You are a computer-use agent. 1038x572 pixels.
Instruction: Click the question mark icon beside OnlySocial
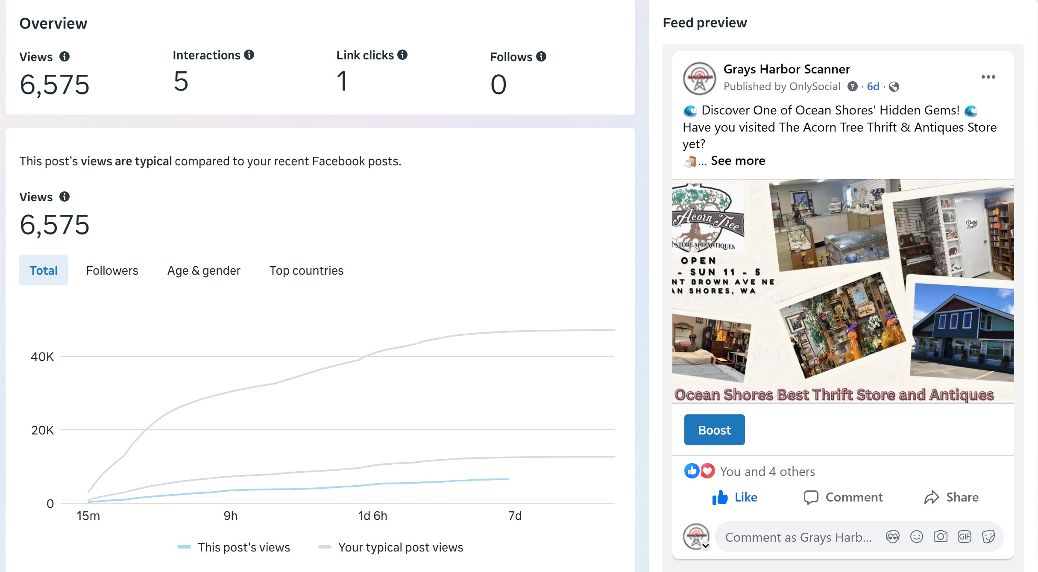[852, 87]
